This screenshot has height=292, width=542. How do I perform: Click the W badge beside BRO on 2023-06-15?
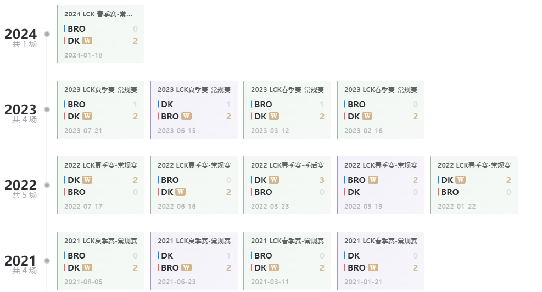186,116
